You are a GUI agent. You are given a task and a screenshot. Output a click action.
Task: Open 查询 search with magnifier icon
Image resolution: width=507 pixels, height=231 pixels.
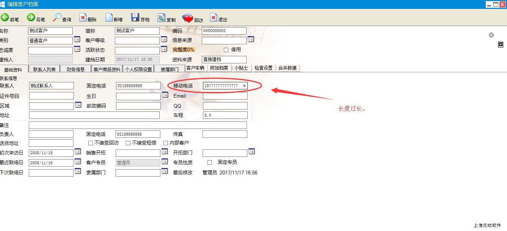point(57,18)
